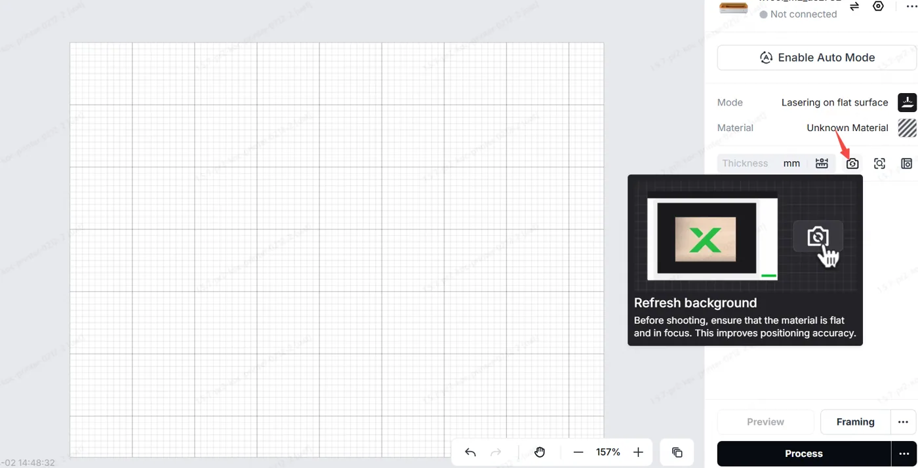Screen dimensions: 918x468
Task: Expand more options next to Framing
Action: point(903,422)
